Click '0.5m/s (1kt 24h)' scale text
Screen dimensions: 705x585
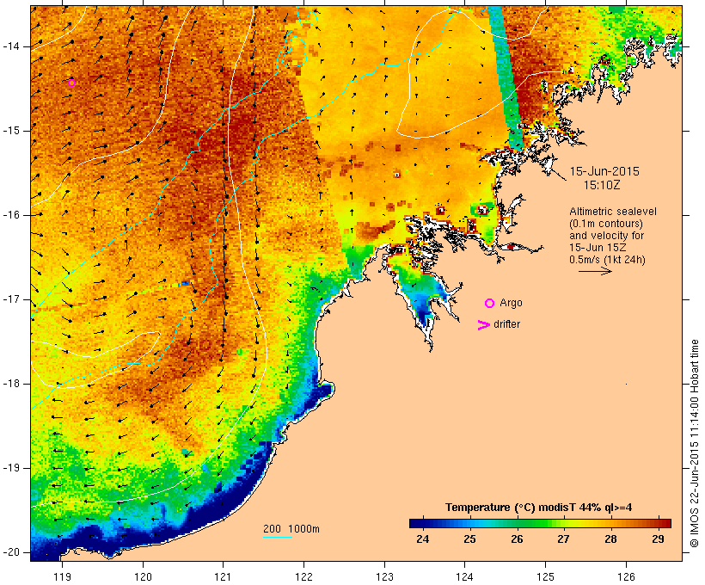607,260
